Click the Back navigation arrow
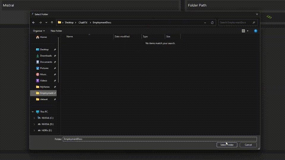The width and height of the screenshot is (285, 160). tap(34, 23)
